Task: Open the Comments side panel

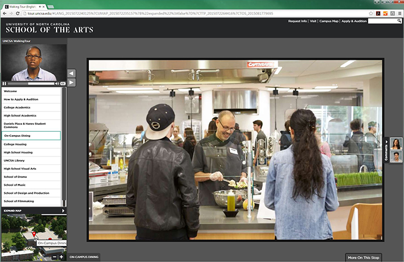Action: [386, 149]
